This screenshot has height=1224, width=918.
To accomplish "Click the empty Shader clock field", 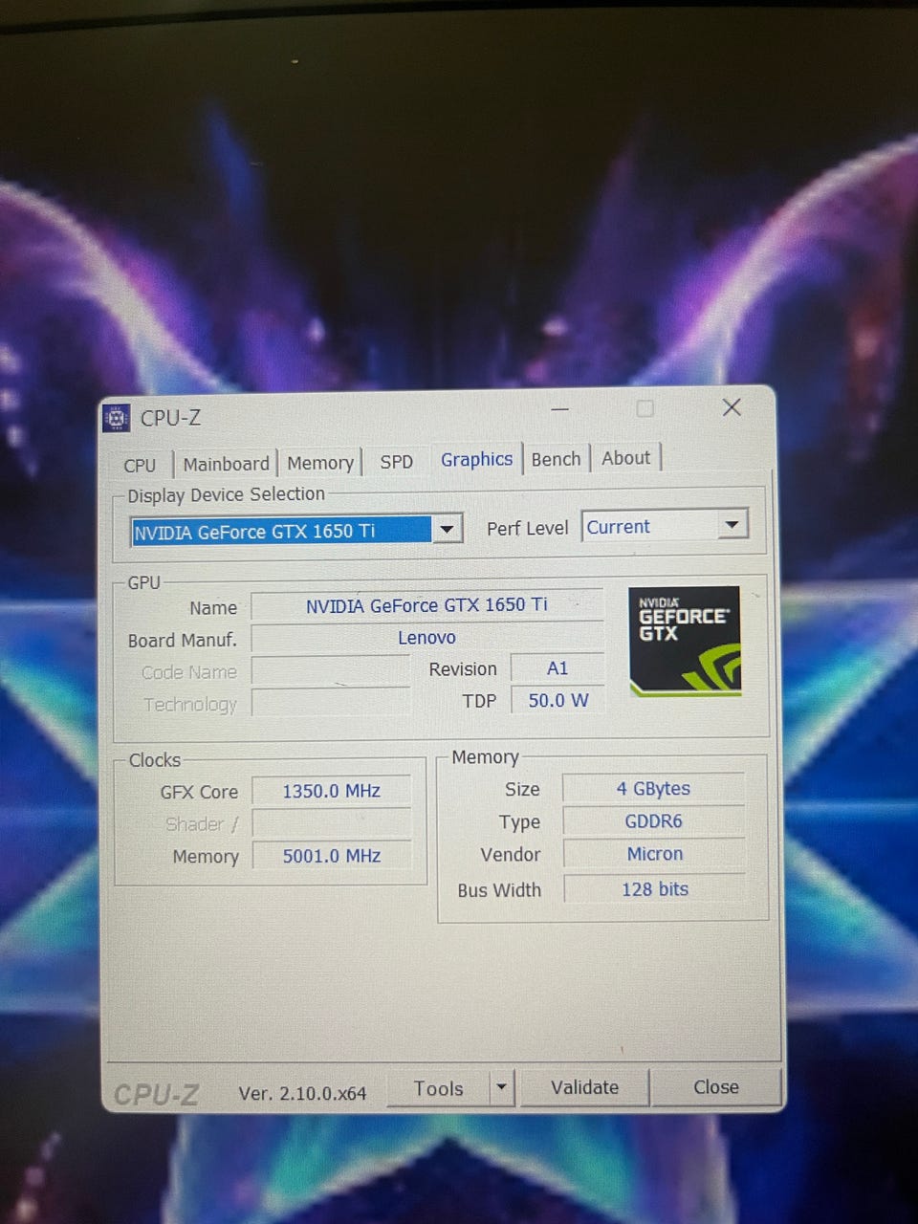I will 331,823.
